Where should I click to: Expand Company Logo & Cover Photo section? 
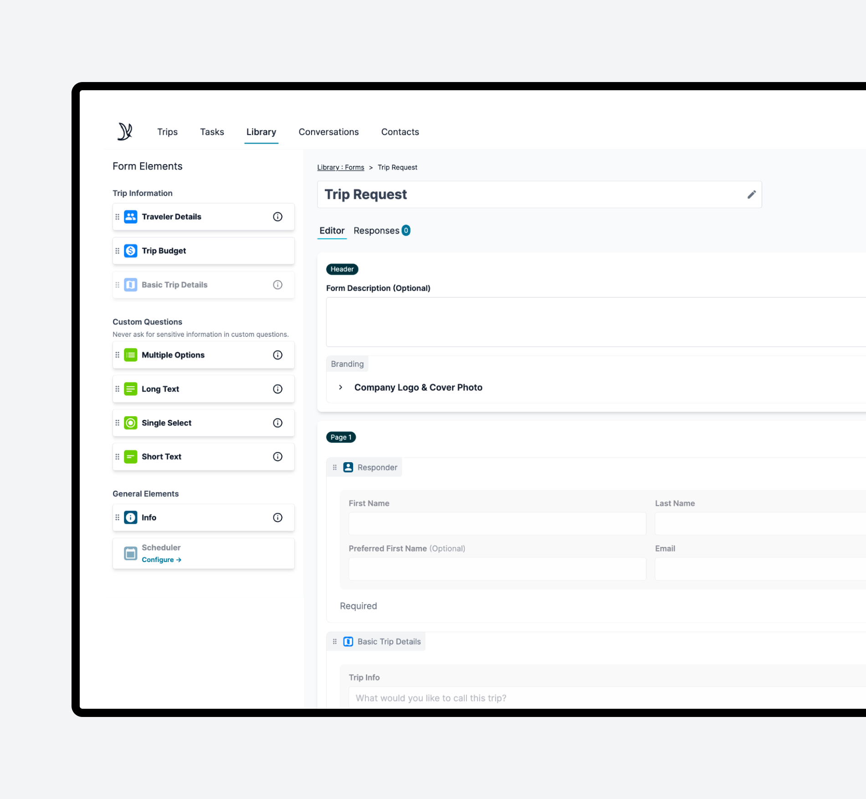(340, 387)
